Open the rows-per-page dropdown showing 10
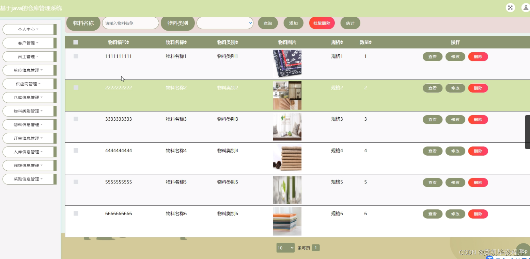This screenshot has width=530, height=259. (x=285, y=248)
